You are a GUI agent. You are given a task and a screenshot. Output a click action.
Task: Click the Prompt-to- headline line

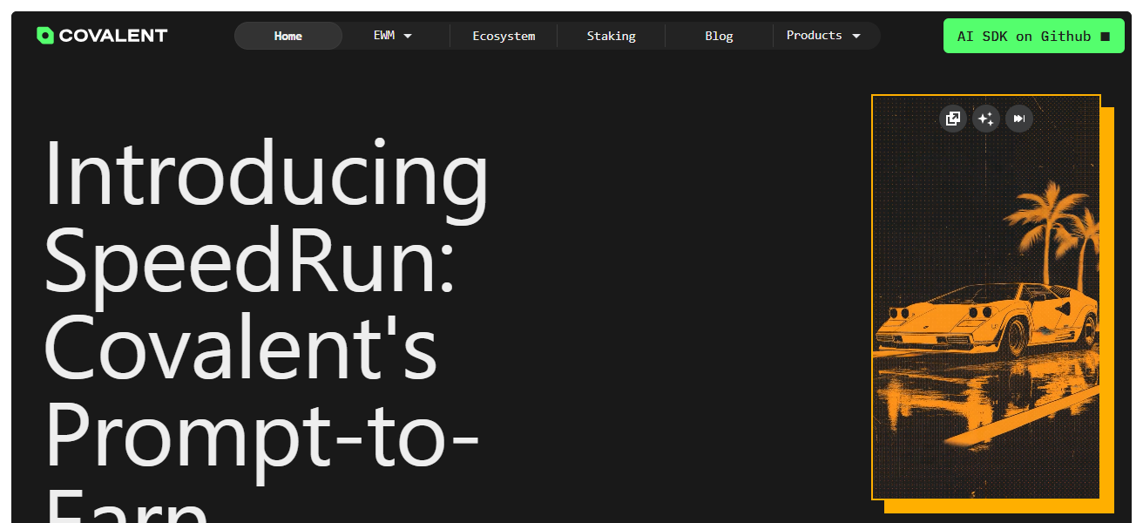(x=261, y=436)
